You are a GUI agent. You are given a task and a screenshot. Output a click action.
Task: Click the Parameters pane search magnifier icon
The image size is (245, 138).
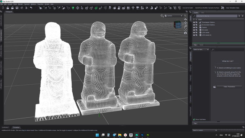(213, 49)
